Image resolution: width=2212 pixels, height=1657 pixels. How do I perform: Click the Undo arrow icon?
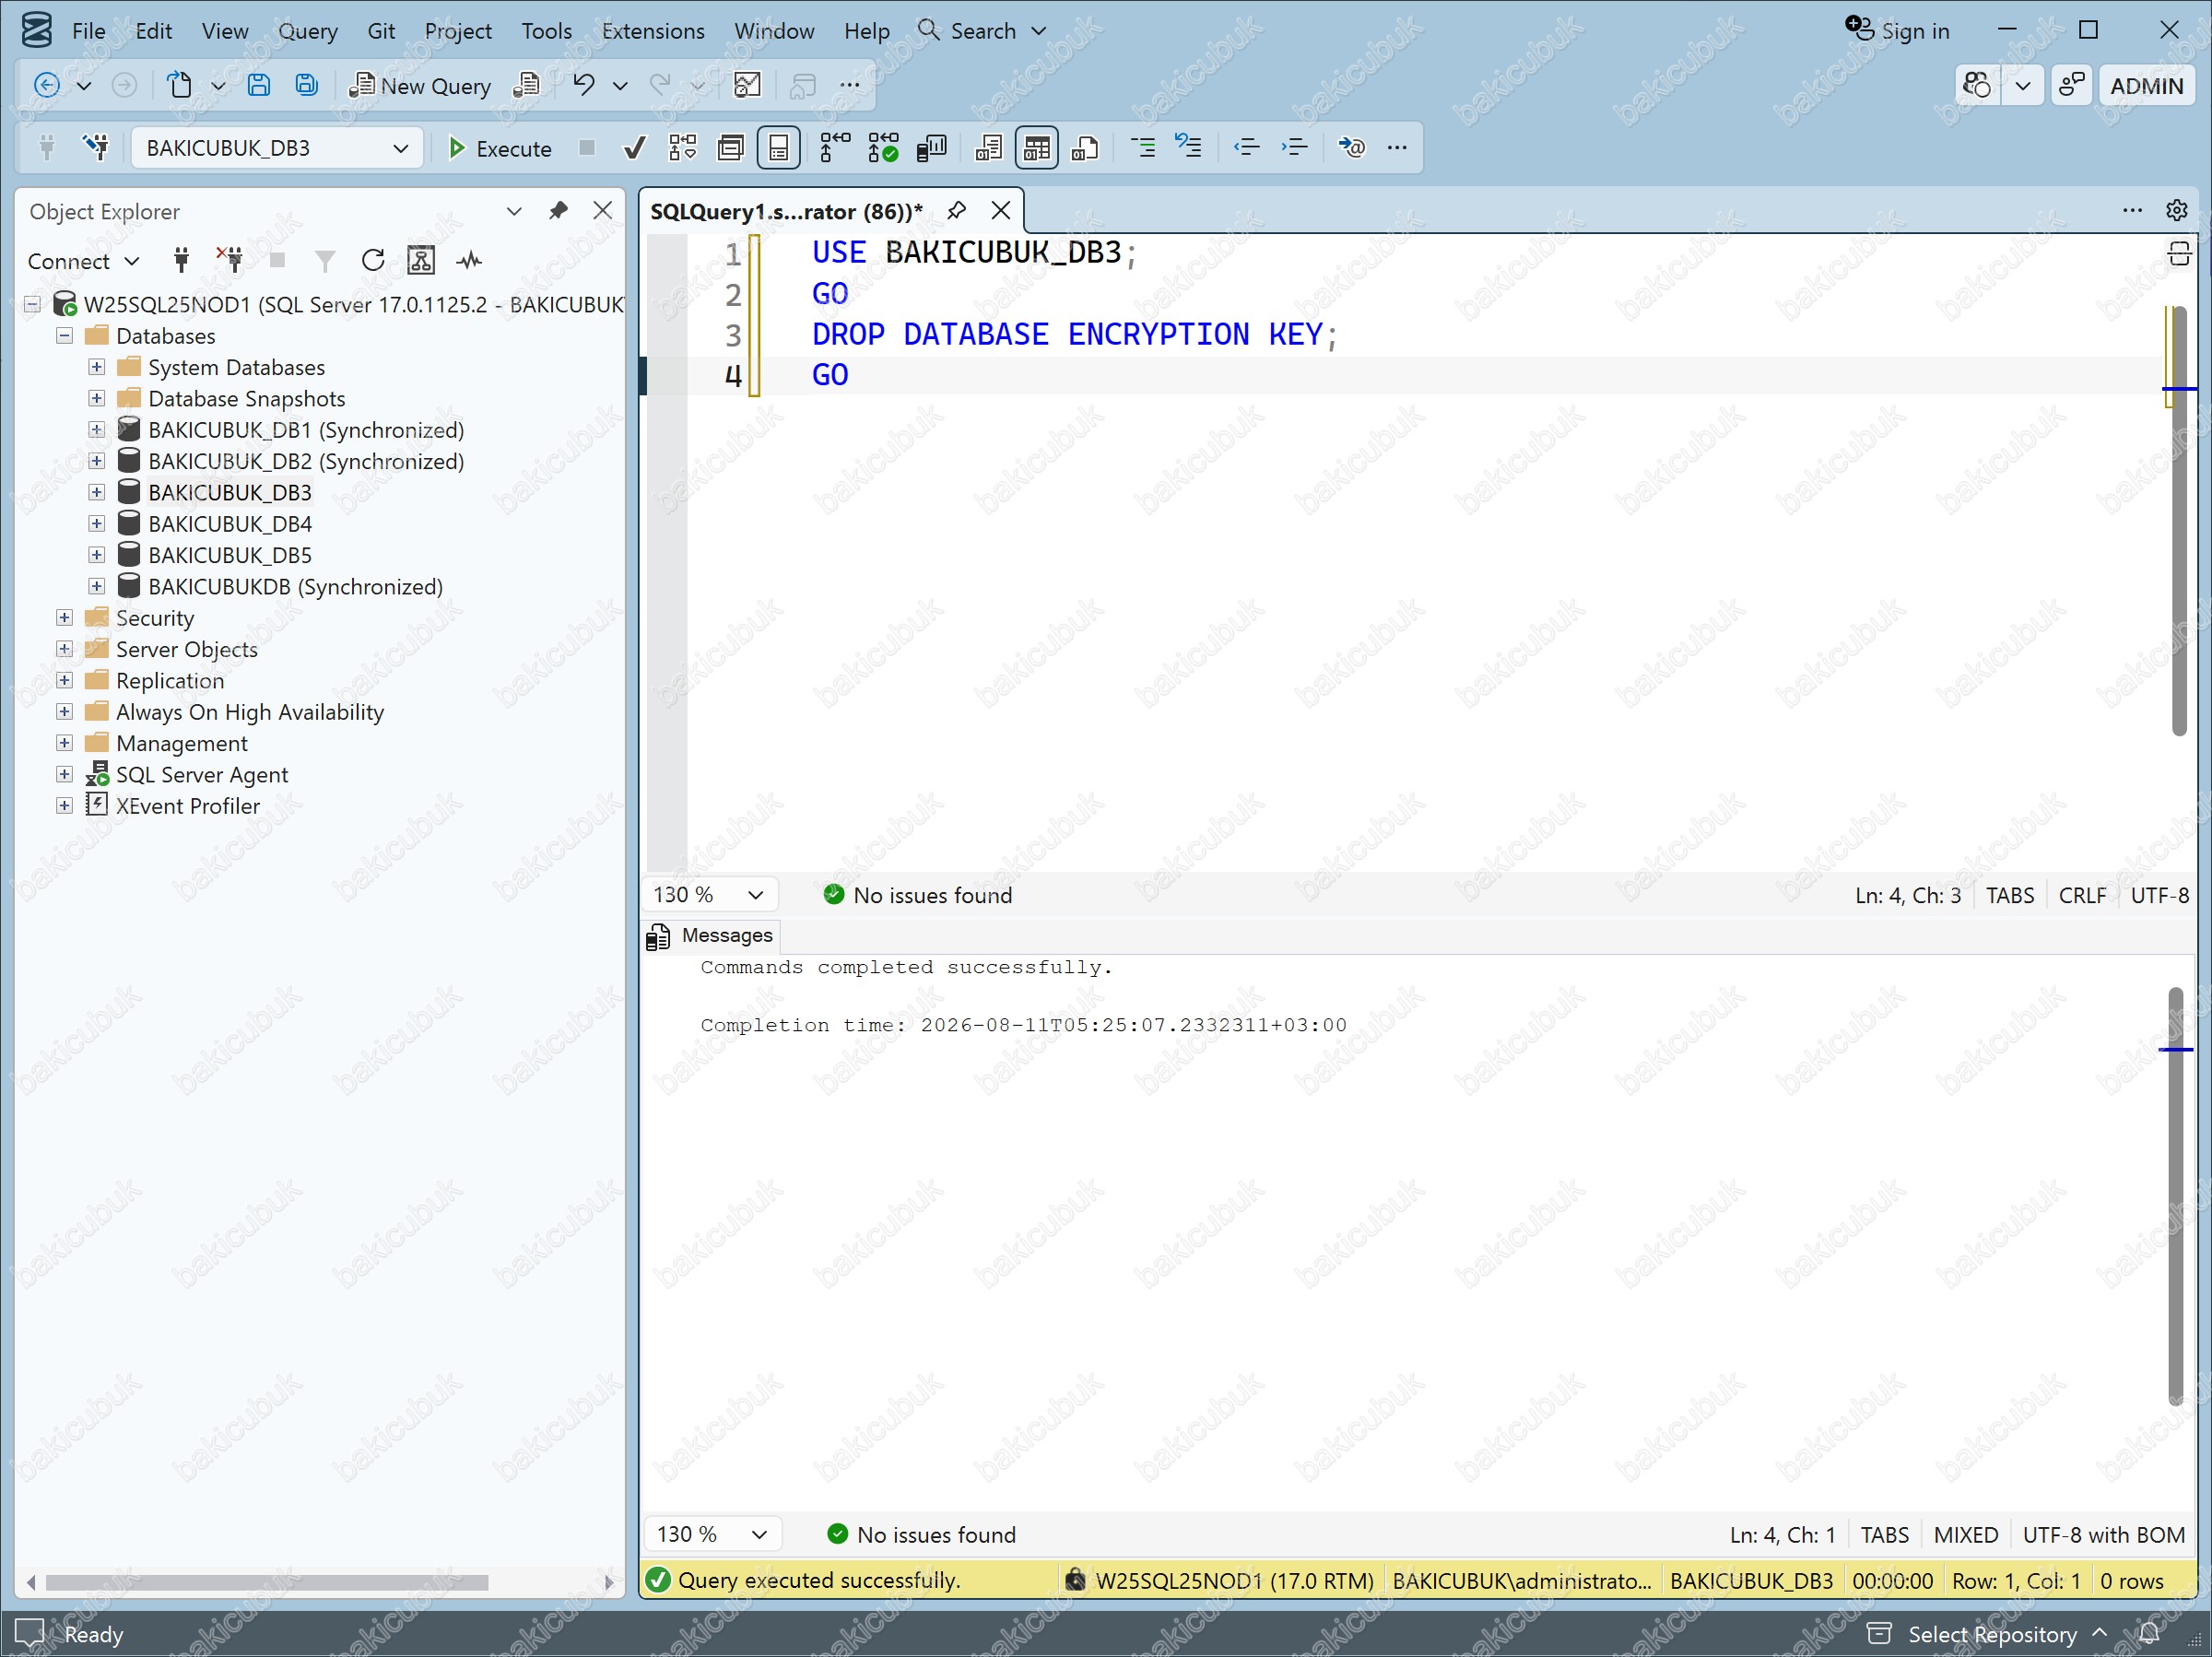(584, 86)
